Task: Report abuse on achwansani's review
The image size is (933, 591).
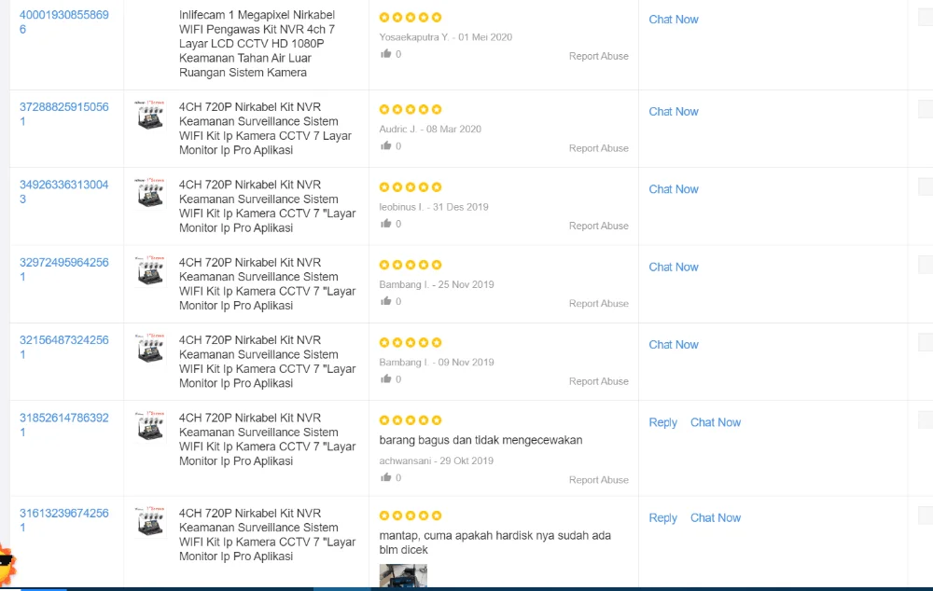Action: click(598, 480)
